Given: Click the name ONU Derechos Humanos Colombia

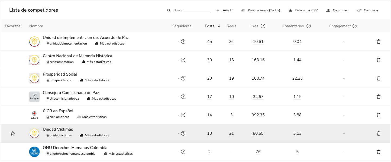Looking at the screenshot, I should tap(75, 148).
